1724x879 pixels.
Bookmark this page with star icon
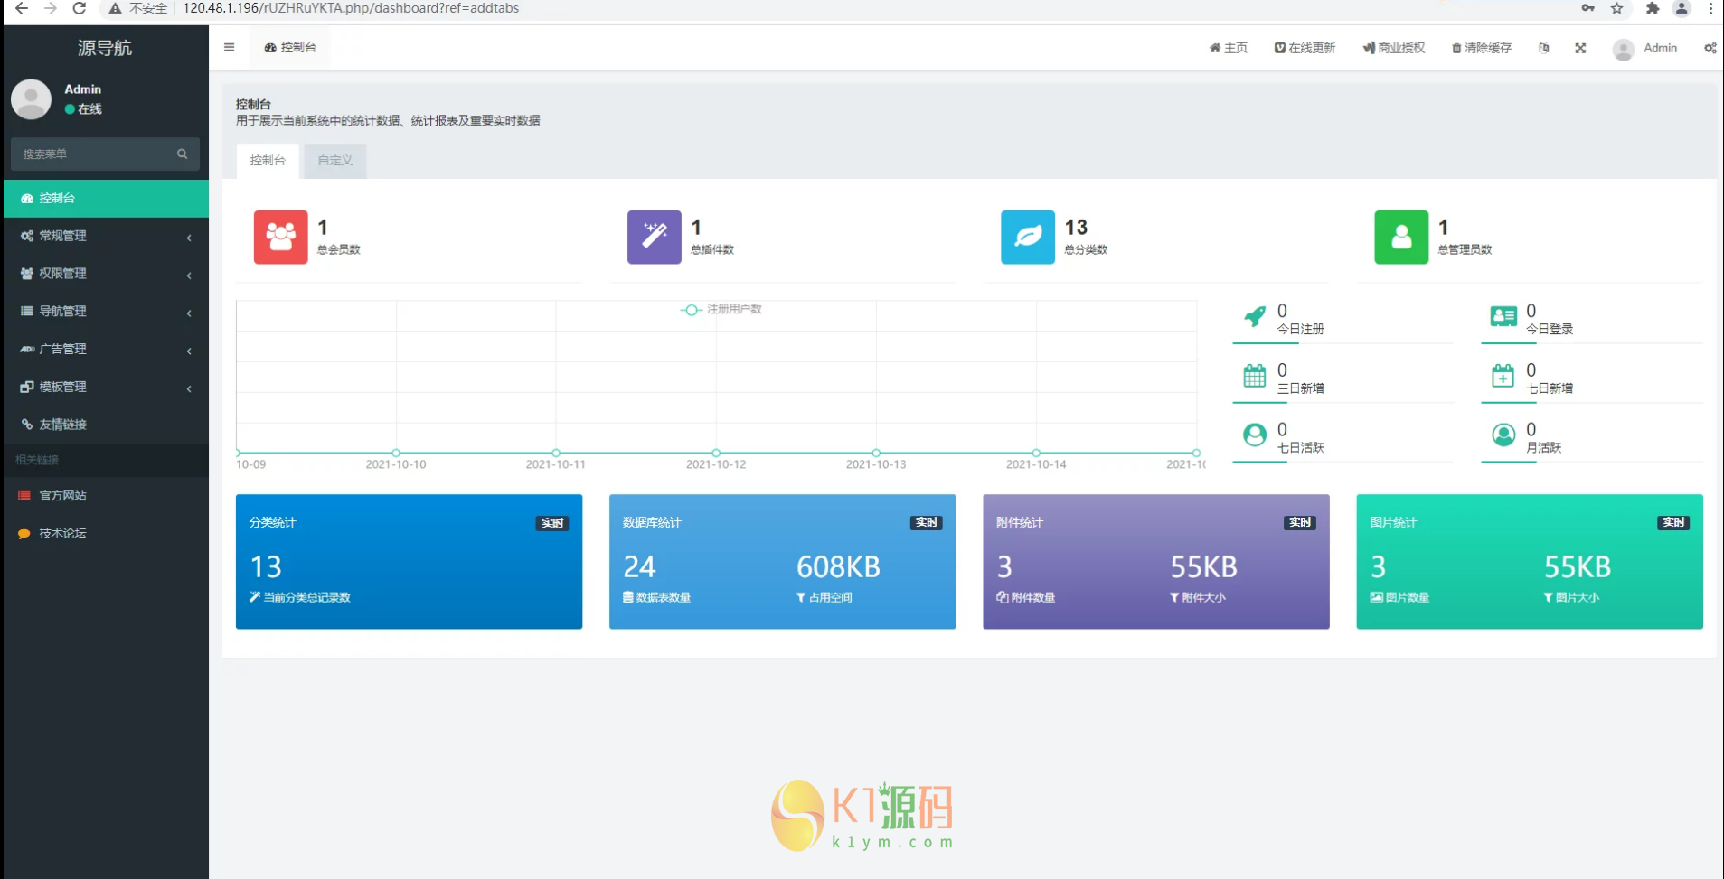pyautogui.click(x=1616, y=9)
